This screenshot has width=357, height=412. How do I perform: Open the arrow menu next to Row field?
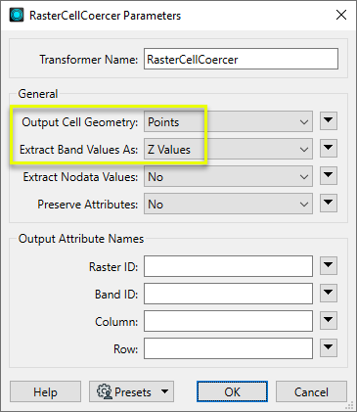[x=329, y=347]
